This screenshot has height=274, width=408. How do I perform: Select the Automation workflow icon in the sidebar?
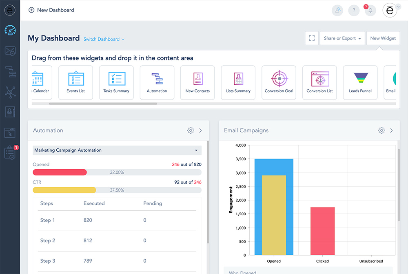[10, 71]
